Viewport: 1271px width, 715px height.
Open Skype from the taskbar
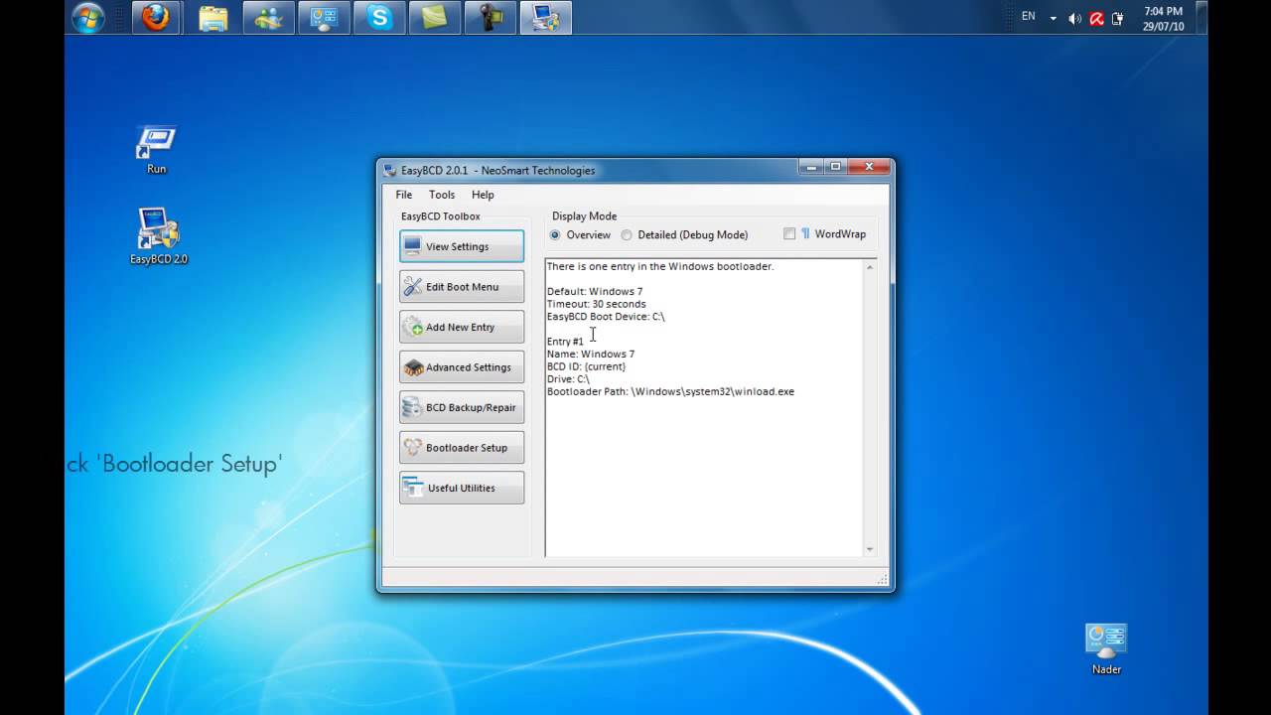coord(380,18)
